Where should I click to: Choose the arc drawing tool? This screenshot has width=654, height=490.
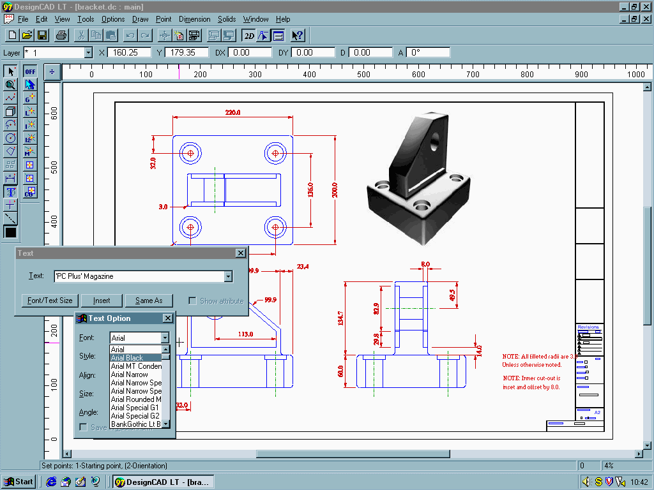click(10, 124)
